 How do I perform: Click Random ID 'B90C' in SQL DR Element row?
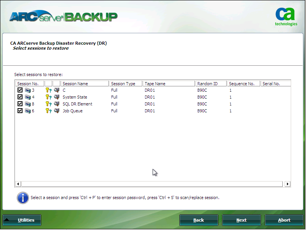[x=202, y=104]
